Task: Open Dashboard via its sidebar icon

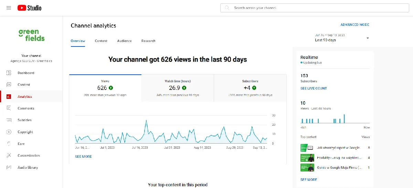Action: point(9,73)
